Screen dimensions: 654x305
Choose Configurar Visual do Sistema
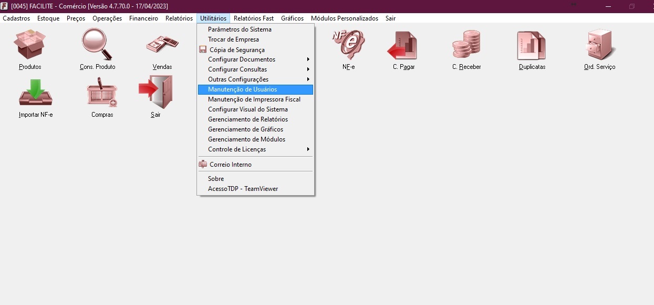click(255, 109)
